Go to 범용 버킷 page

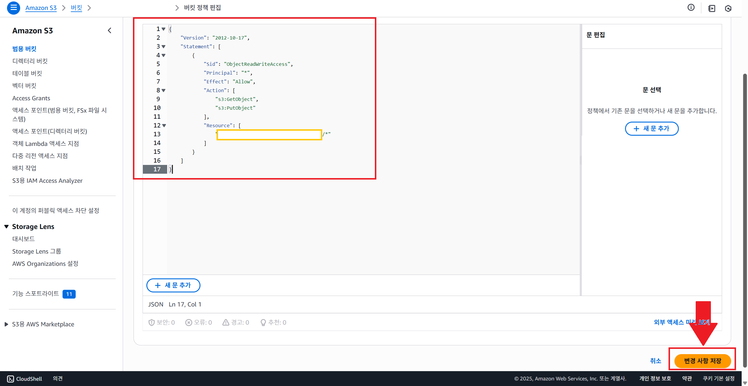(24, 49)
